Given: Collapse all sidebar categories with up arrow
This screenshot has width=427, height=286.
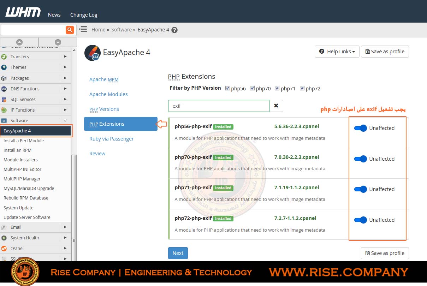Looking at the screenshot, I should [x=19, y=42].
